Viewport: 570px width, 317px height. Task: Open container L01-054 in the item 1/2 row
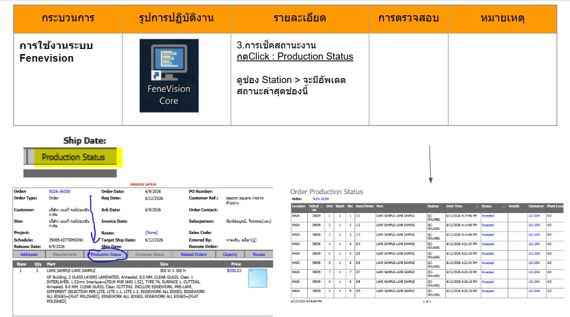[534, 225]
